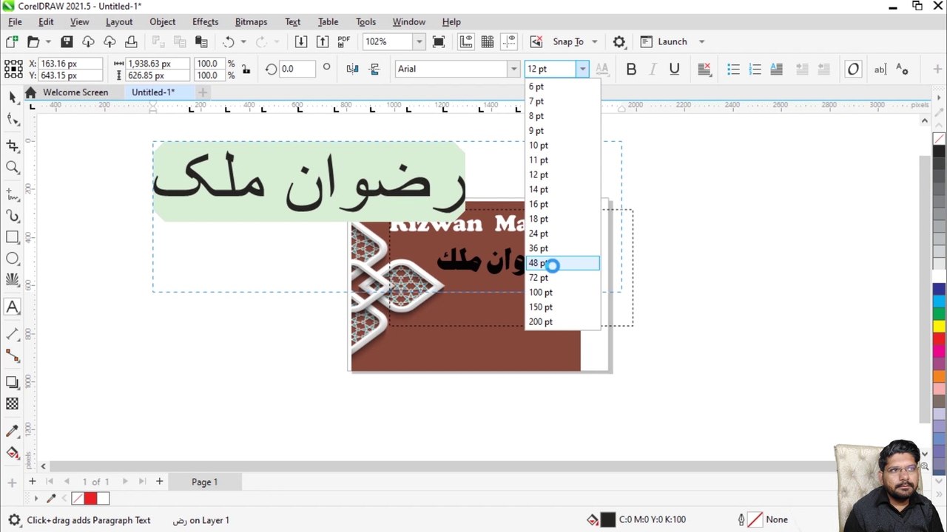Toggle show grid button
This screenshot has height=532, width=947.
point(487,41)
